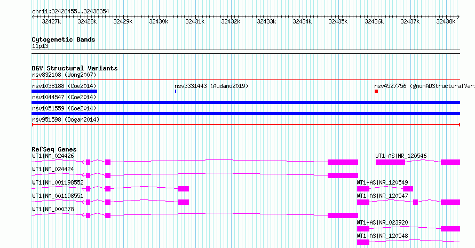Image resolution: width=475 pixels, height=248 pixels.
Task: Open transcript WT1-AS|NR_023920 label
Action: coord(382,222)
